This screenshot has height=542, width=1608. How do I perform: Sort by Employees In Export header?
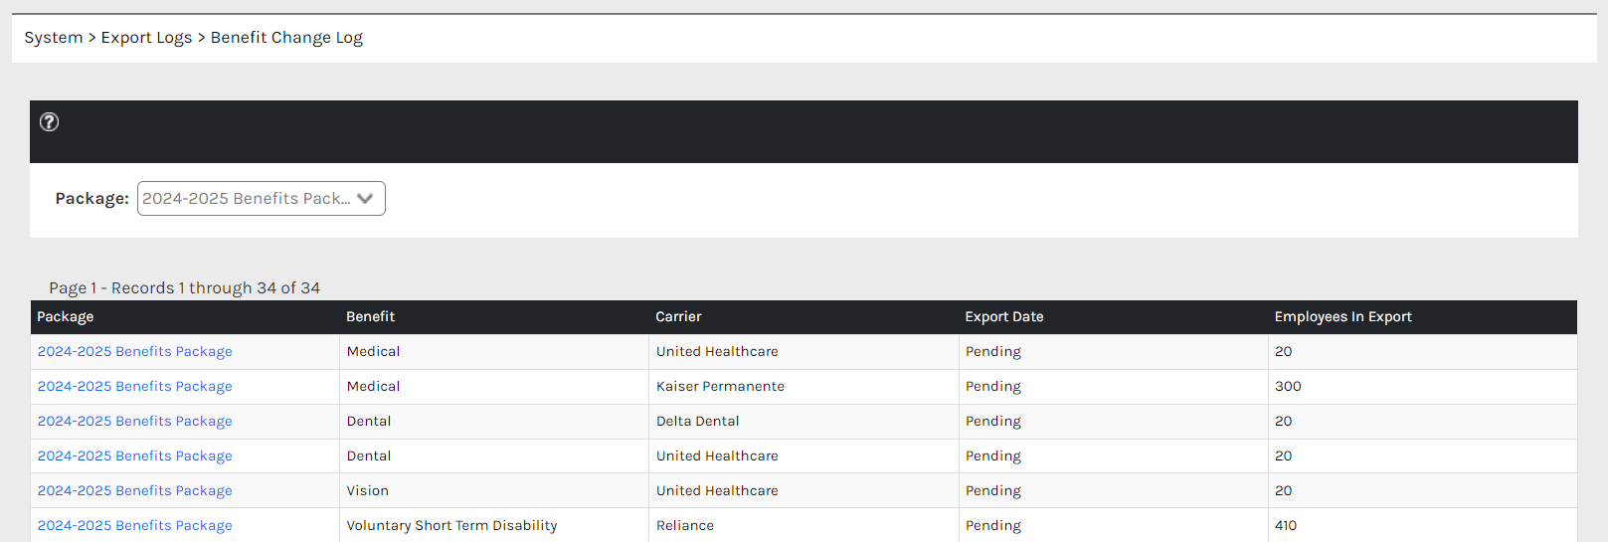coord(1342,317)
